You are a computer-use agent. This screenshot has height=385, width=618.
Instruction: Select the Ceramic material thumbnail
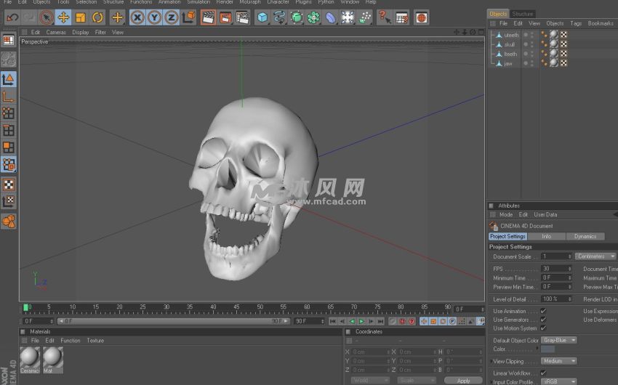[30, 357]
